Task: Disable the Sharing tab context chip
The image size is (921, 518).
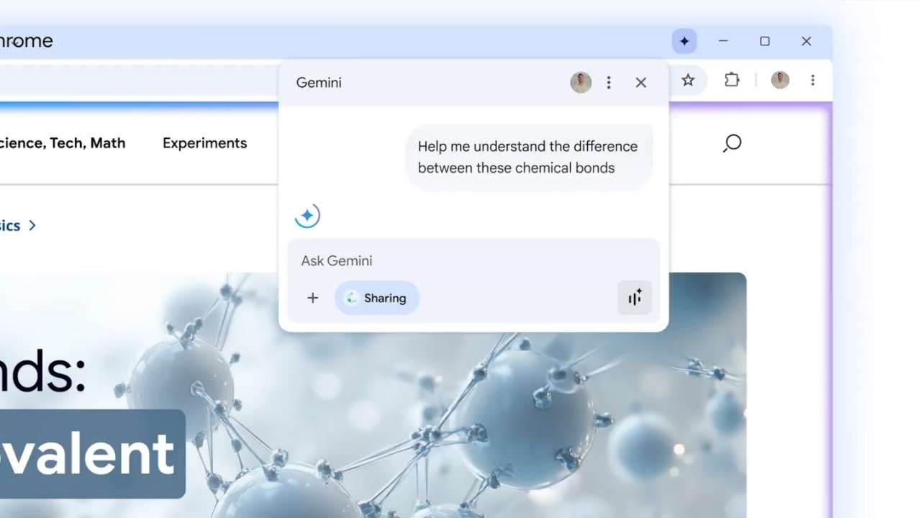Action: [376, 298]
